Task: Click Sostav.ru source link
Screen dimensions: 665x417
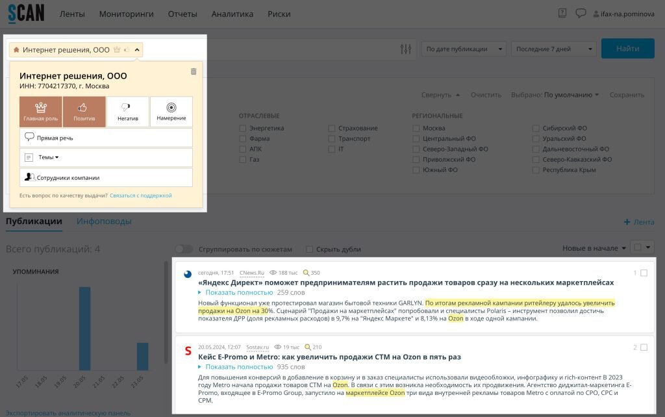Action: point(257,347)
